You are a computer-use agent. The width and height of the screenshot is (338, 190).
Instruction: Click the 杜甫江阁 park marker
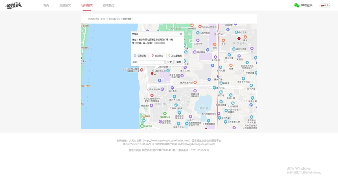(142, 126)
